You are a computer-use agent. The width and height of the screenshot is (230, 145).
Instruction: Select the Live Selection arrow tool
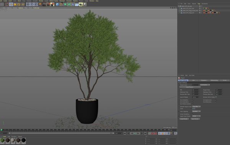pyautogui.click(x=7, y=4)
